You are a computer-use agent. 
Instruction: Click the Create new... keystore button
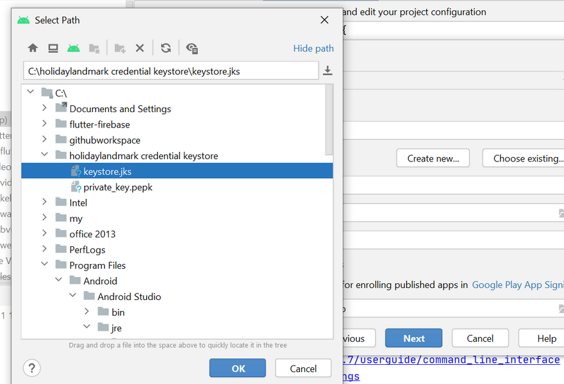[x=433, y=158]
